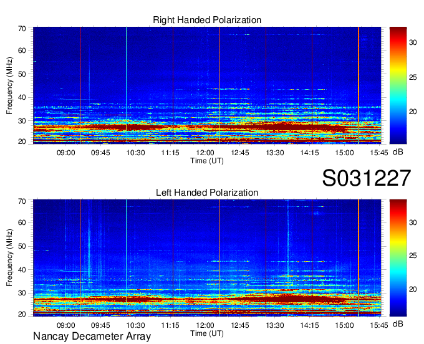
Task: Click Frequency (MHz) label of right-handed plot
Action: pos(9,85)
